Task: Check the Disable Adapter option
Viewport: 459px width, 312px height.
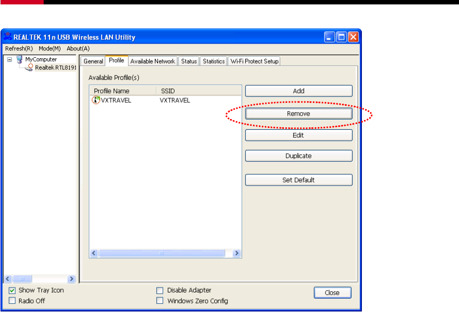Action: pyautogui.click(x=160, y=290)
